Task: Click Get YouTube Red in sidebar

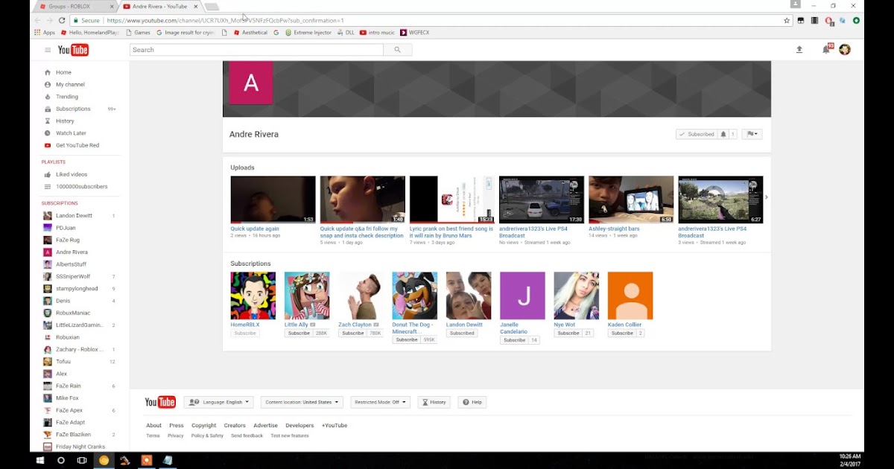Action: tap(77, 145)
